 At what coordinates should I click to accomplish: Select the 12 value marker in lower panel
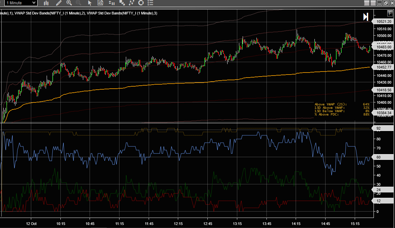383,201
